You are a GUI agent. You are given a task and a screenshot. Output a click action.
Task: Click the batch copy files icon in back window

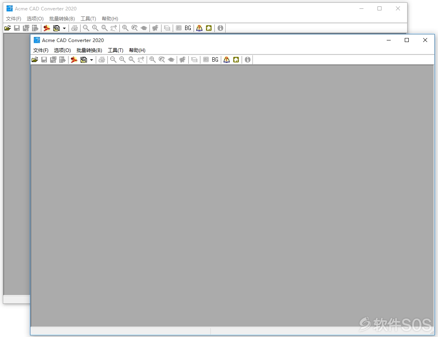coord(57,28)
